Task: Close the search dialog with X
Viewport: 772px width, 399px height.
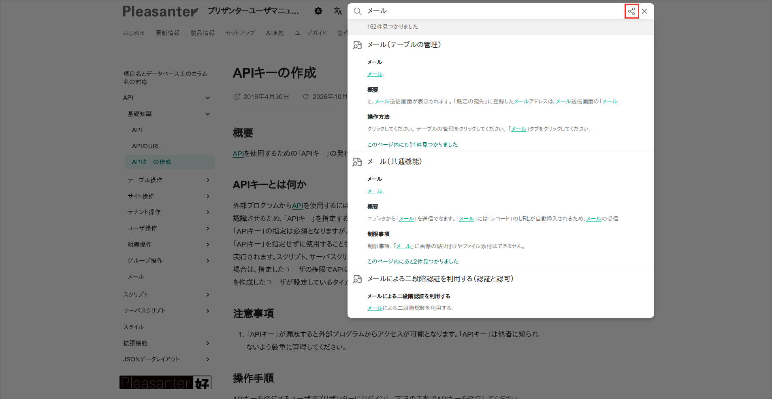Action: pyautogui.click(x=644, y=11)
